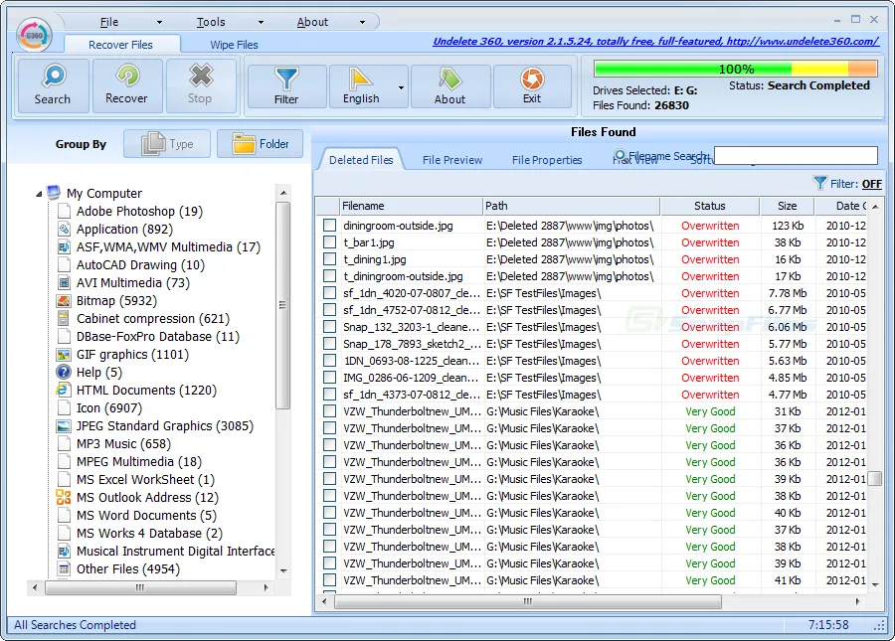
Task: Click the English language flag button
Action: click(x=361, y=86)
